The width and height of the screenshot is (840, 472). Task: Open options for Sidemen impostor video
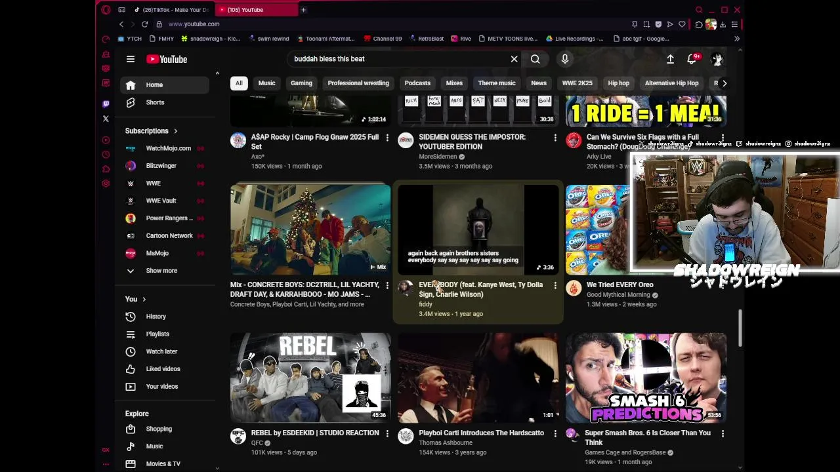555,138
